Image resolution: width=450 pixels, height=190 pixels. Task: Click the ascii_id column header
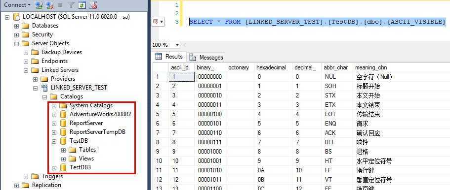point(181,68)
